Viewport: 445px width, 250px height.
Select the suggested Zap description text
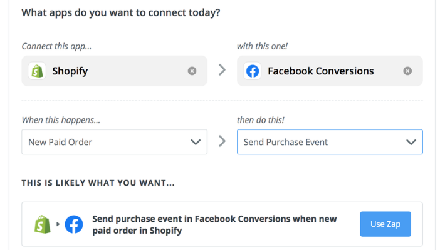click(x=214, y=224)
